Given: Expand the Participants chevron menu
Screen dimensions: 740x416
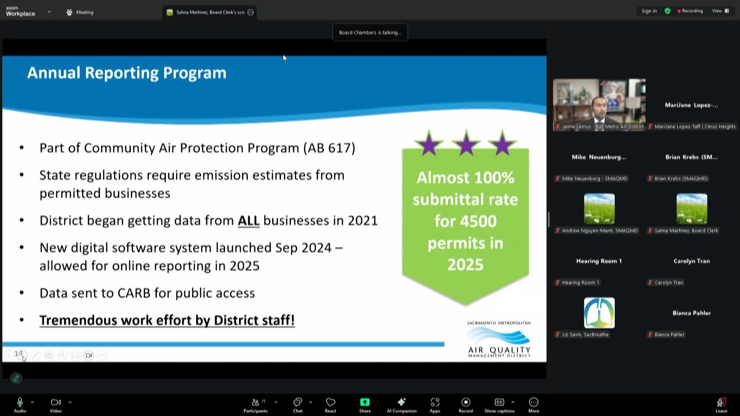Looking at the screenshot, I should 276,402.
